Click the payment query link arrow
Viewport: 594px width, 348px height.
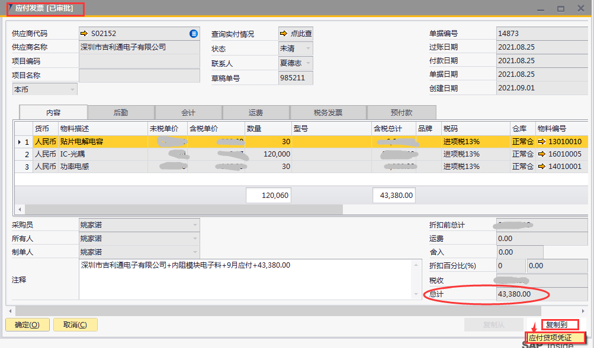pyautogui.click(x=284, y=34)
